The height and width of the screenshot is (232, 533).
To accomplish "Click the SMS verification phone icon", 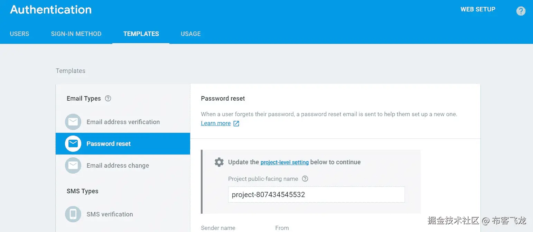I will pyautogui.click(x=73, y=214).
